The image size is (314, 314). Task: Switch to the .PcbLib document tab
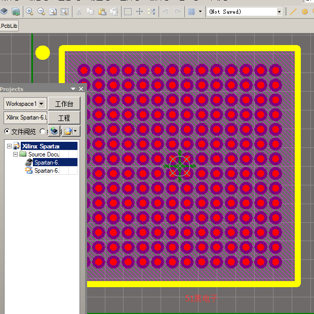(x=9, y=26)
